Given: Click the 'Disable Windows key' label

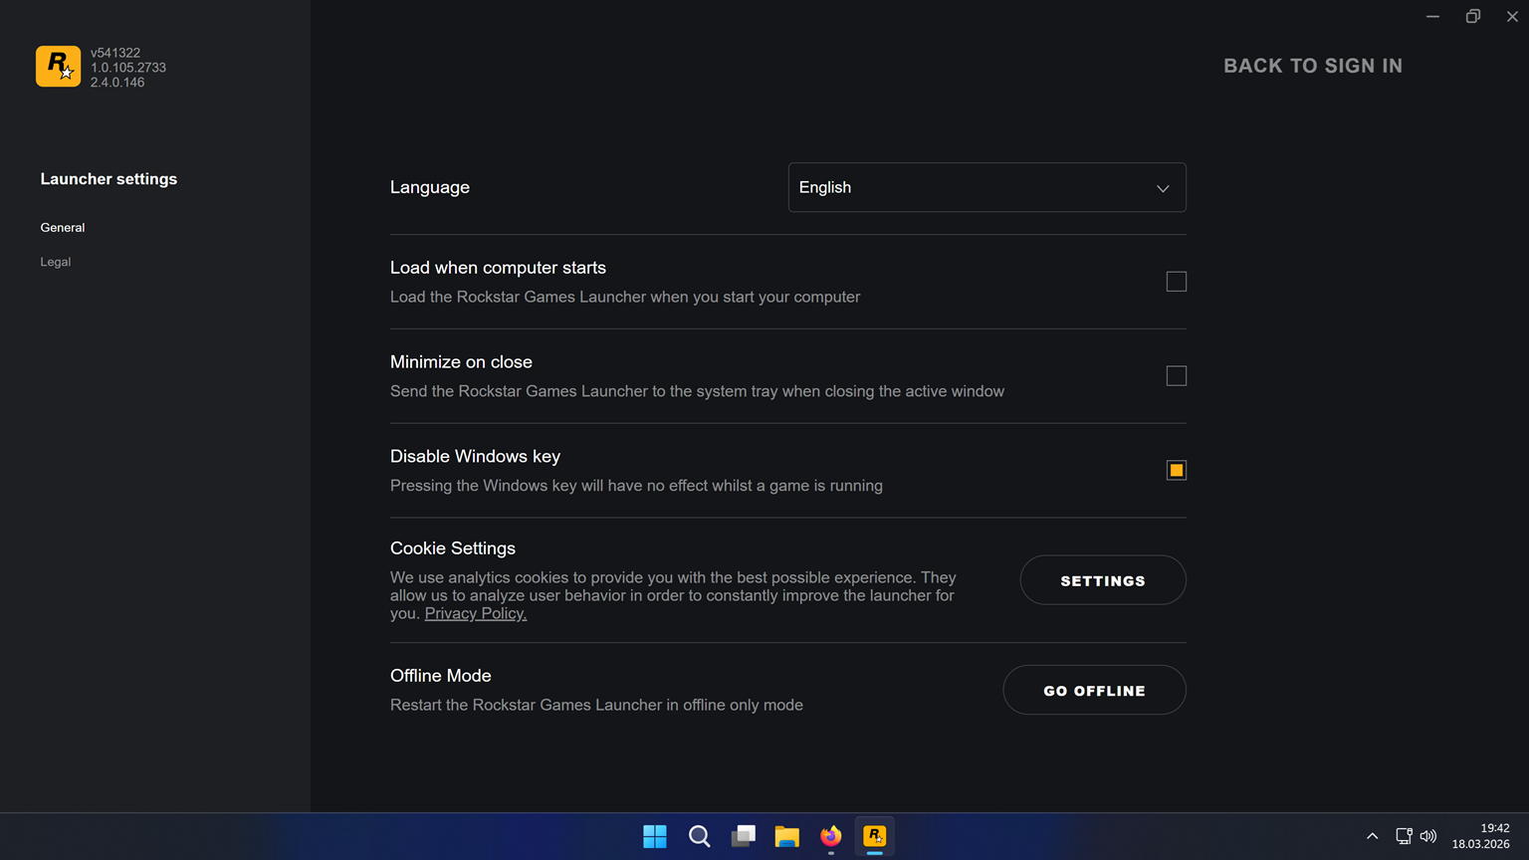Looking at the screenshot, I should pyautogui.click(x=475, y=456).
